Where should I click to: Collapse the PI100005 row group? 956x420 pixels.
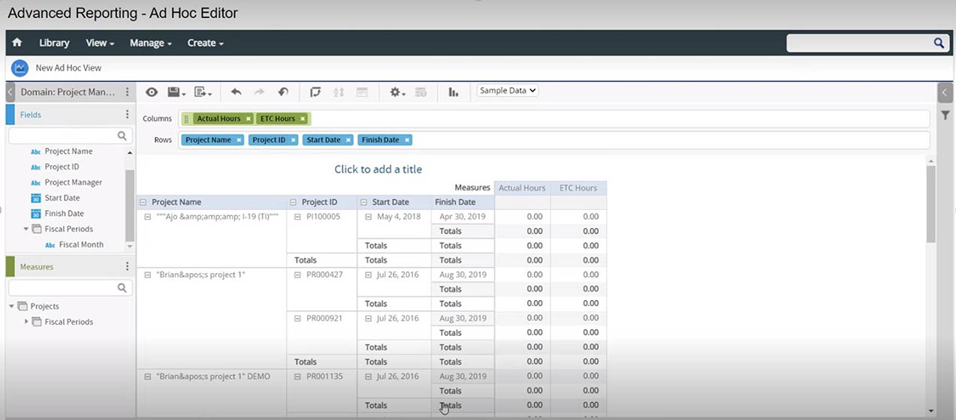click(297, 216)
